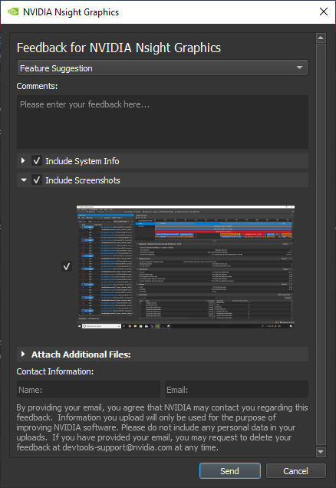The image size is (336, 488).
Task: Send the feedback with the Send button
Action: tap(230, 470)
